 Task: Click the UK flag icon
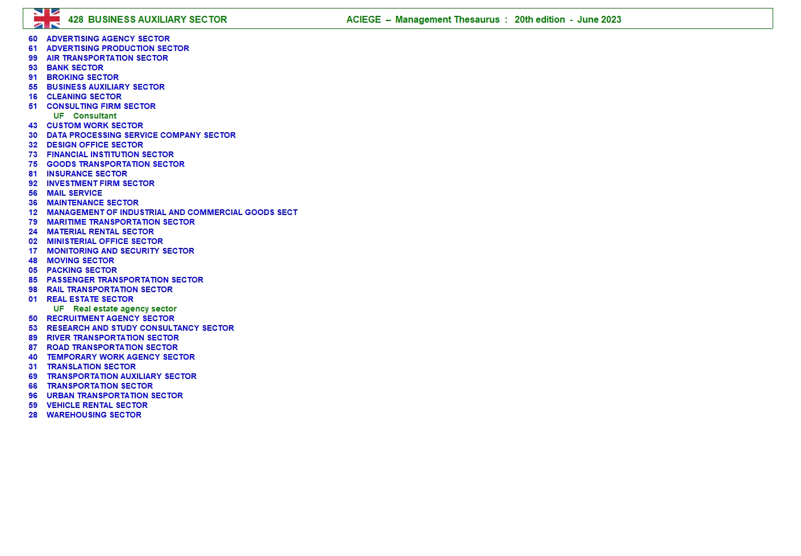(47, 19)
